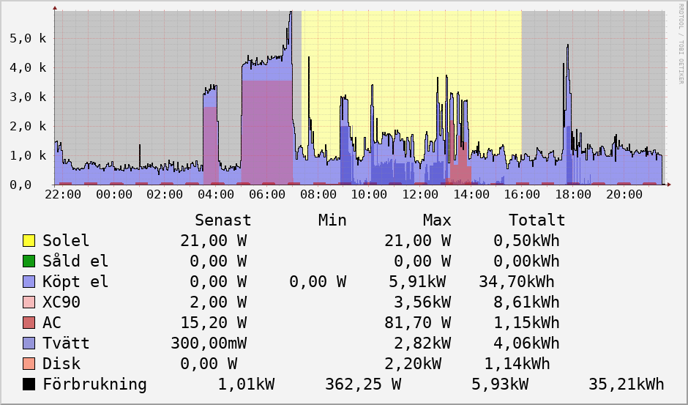688x405 pixels.
Task: Click the RRDTOOL / TOBI OETIKER watermark
Action: pyautogui.click(x=681, y=44)
